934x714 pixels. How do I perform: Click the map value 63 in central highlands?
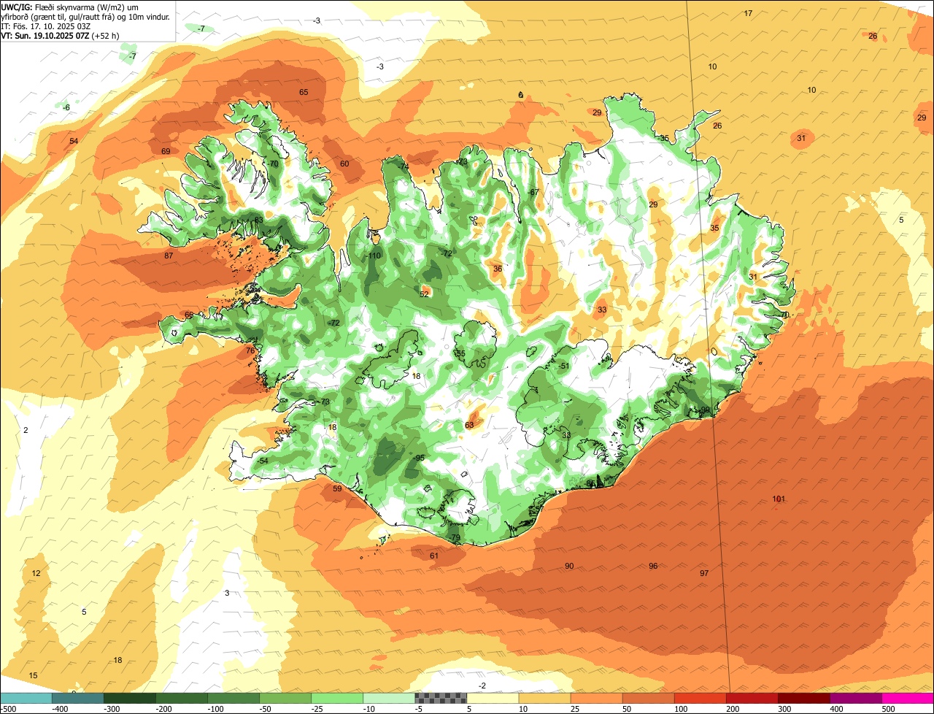pos(469,425)
